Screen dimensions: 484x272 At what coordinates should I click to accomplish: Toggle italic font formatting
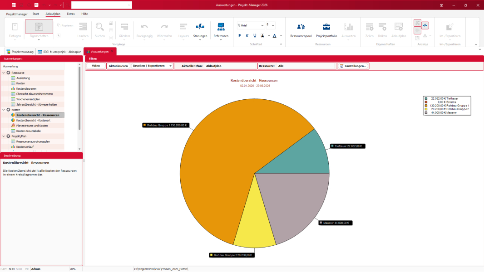[247, 35]
